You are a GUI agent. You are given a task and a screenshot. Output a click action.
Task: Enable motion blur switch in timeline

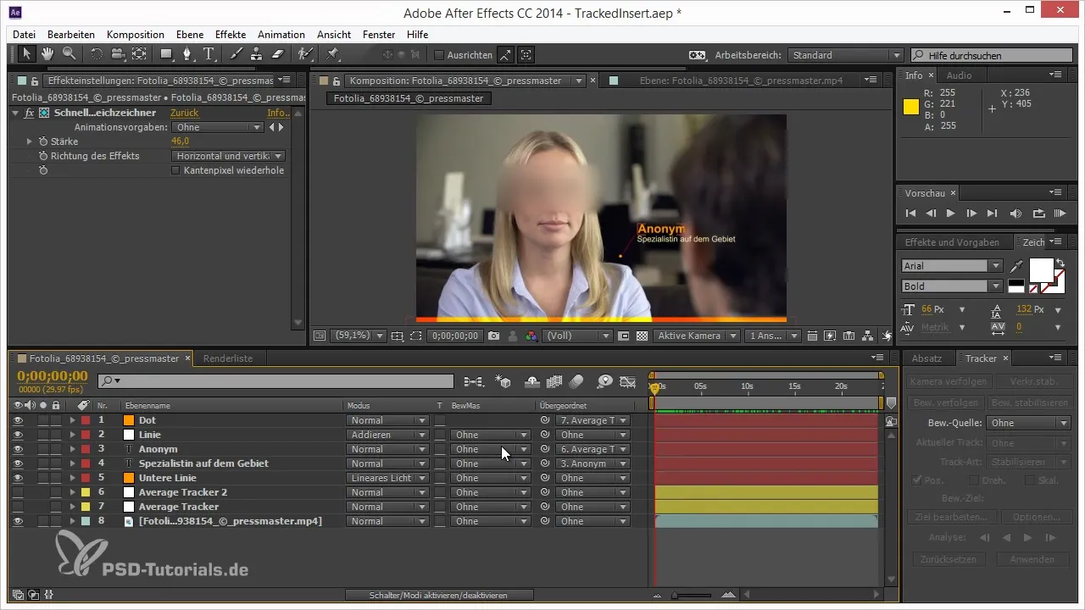point(576,381)
